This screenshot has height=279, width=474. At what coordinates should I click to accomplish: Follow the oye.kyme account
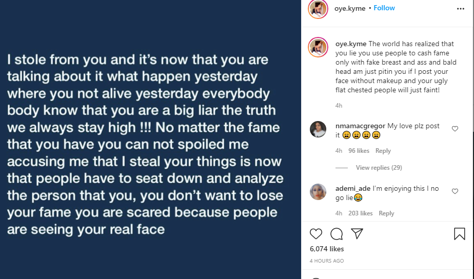384,8
